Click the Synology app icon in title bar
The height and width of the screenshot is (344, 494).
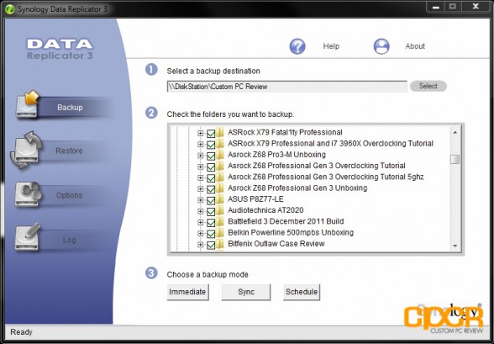tap(10, 9)
